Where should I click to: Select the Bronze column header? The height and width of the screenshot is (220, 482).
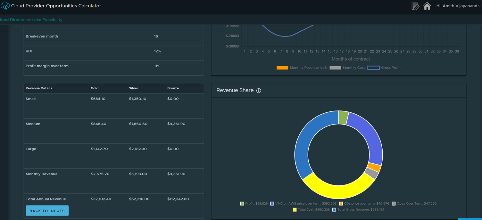coord(173,88)
